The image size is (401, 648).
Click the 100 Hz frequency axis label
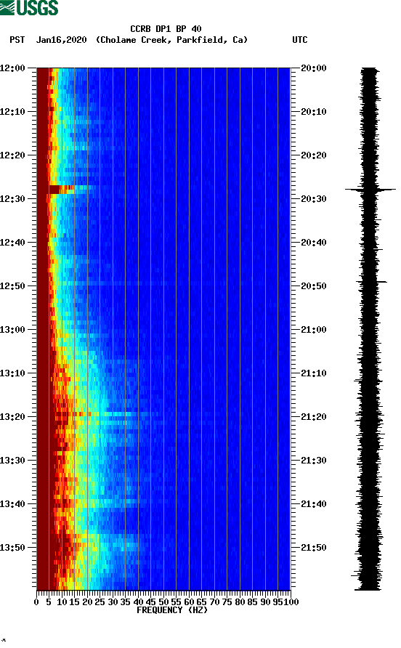291,602
